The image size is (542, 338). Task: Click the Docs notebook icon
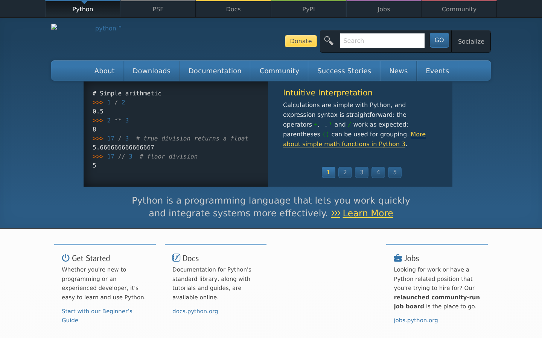(176, 258)
